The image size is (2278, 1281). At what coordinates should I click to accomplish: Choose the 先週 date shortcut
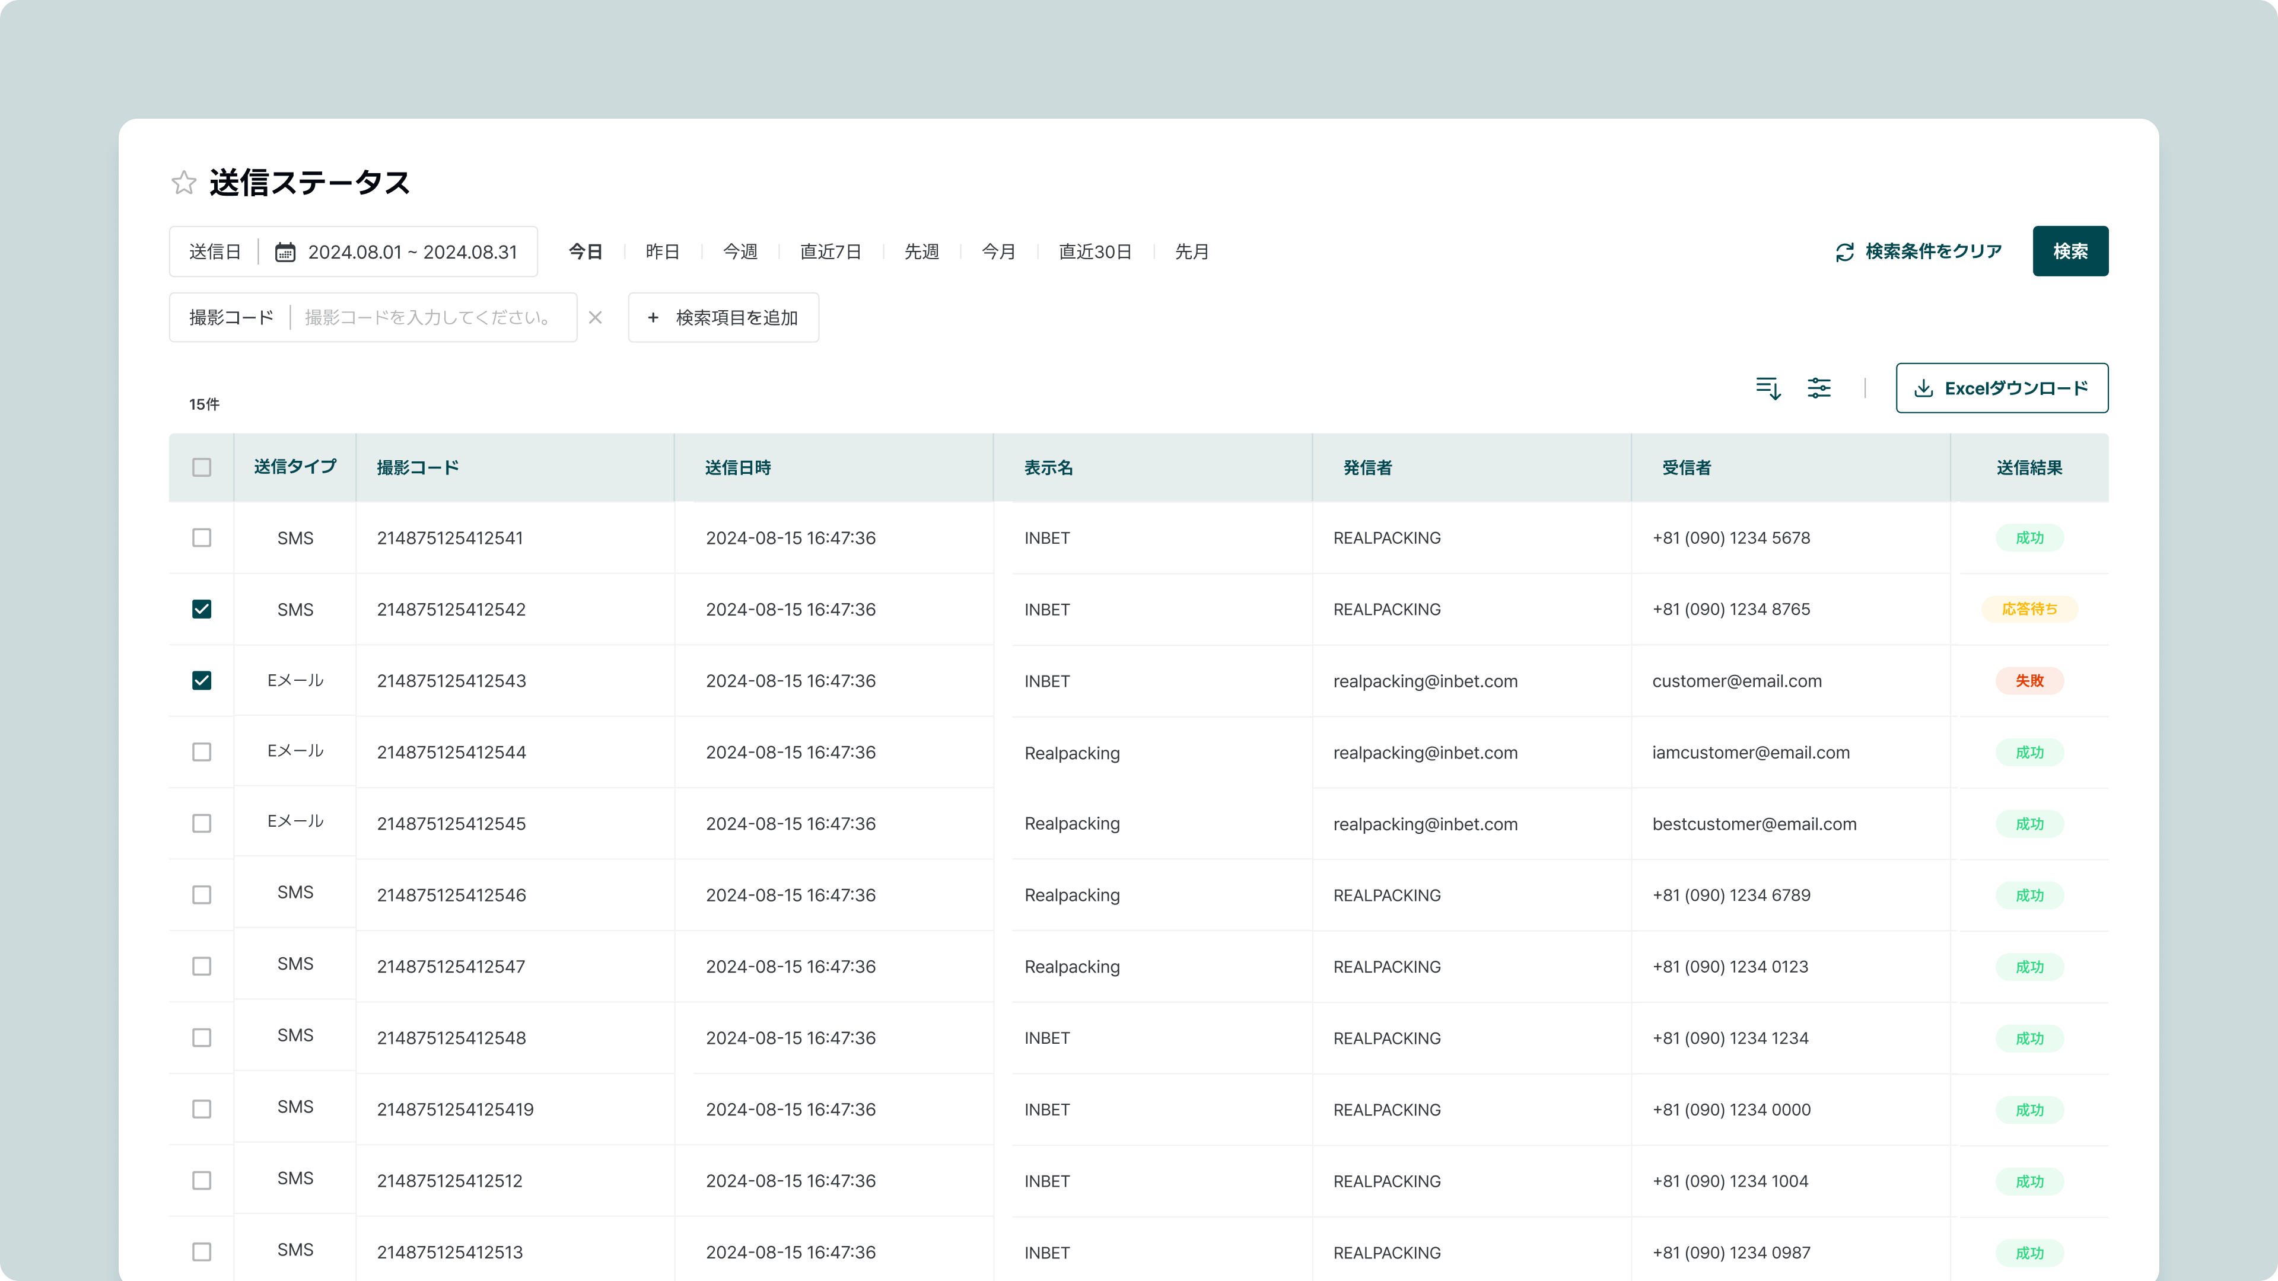click(921, 252)
